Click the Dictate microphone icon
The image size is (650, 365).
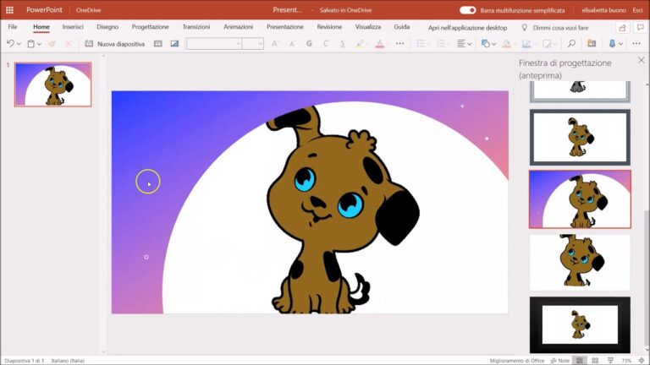pyautogui.click(x=612, y=43)
